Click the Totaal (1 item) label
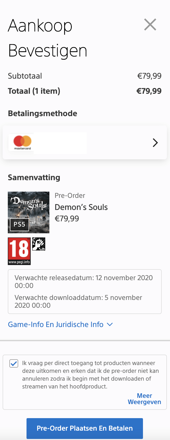 34,91
